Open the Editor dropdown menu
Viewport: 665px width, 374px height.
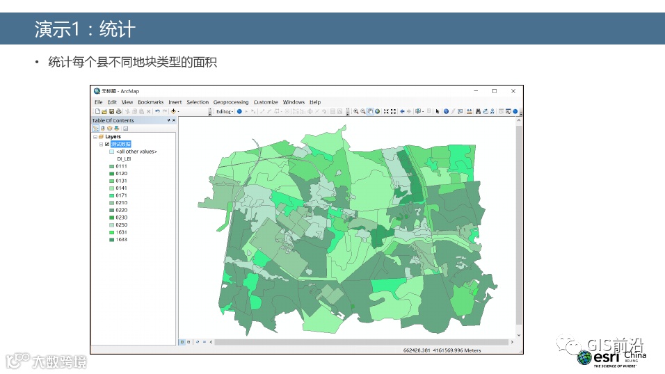coord(224,111)
